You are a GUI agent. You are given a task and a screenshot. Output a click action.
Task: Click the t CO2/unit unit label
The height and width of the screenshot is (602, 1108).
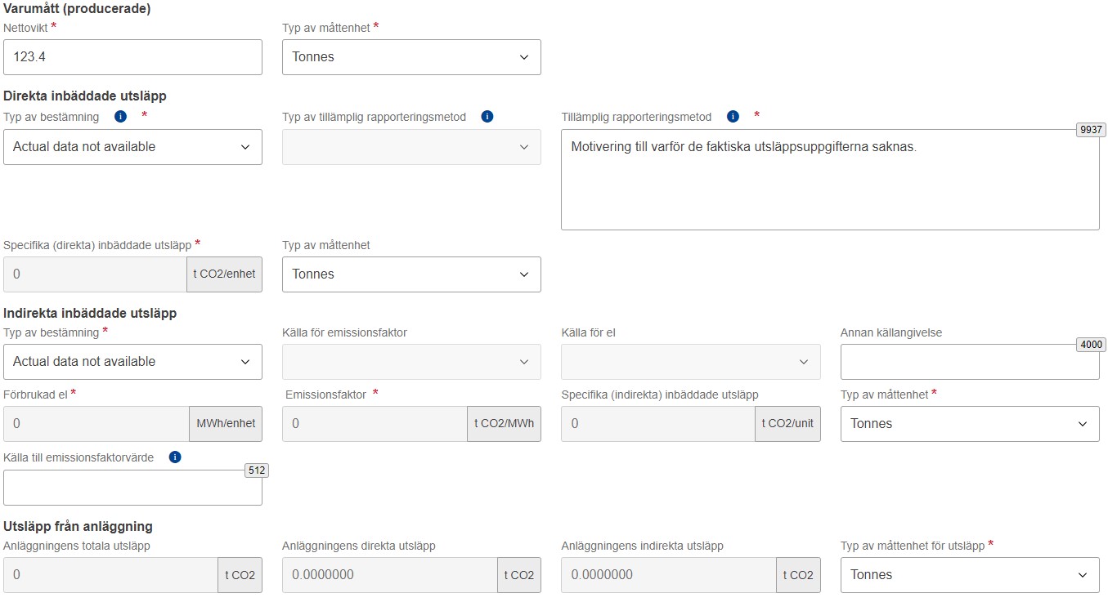(787, 424)
